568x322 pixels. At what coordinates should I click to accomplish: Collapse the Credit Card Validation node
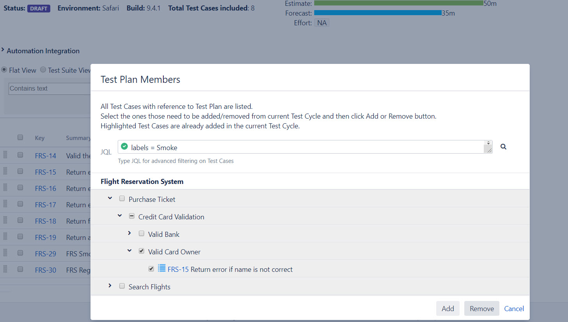[x=120, y=216]
